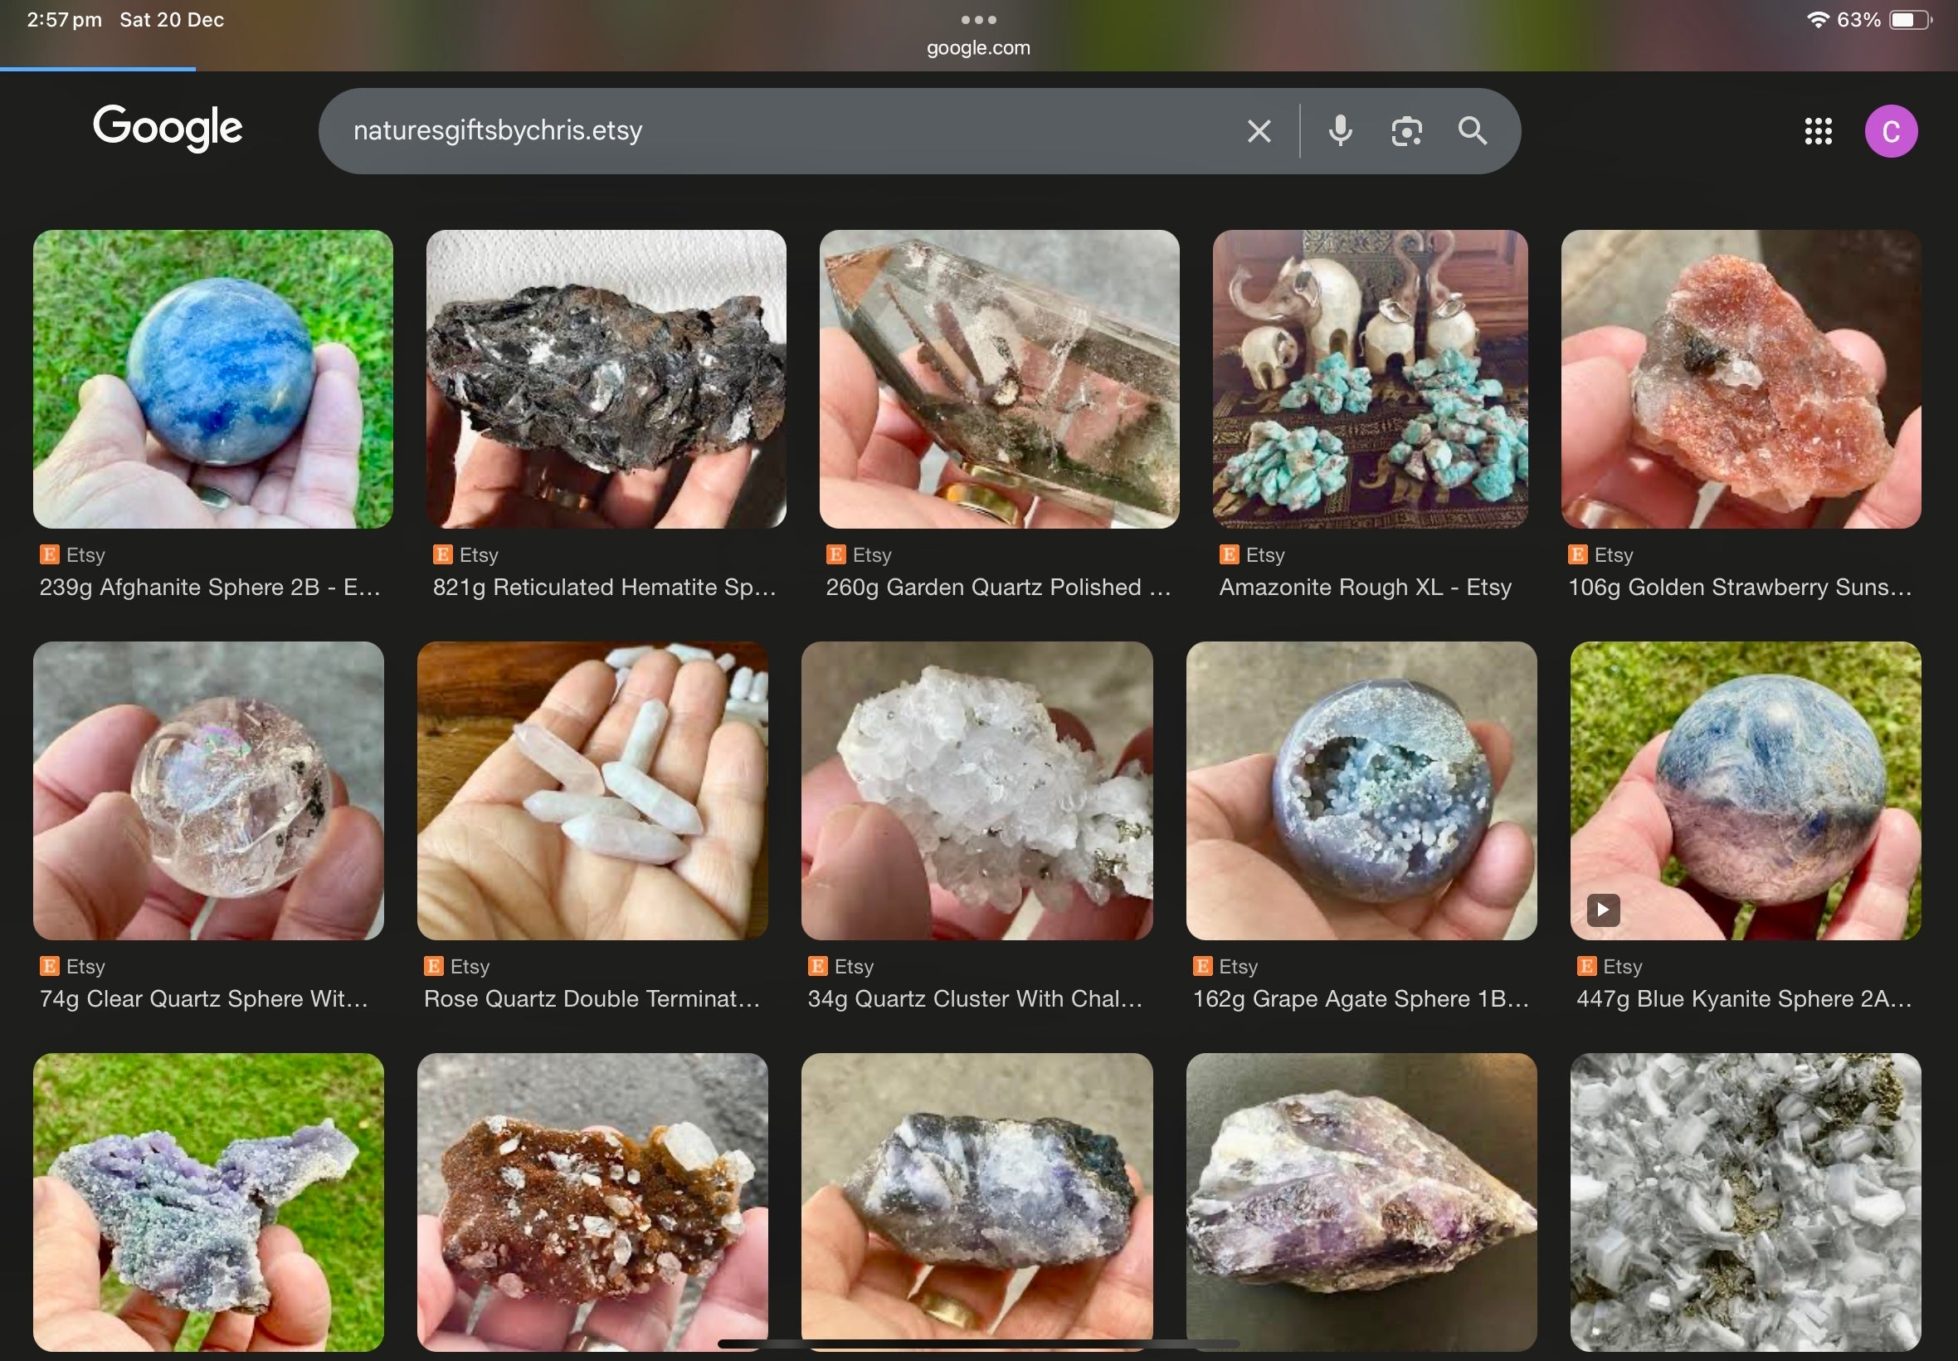Screen dimensions: 1958x1361
Task: Tap google.com address bar text
Action: (x=977, y=48)
